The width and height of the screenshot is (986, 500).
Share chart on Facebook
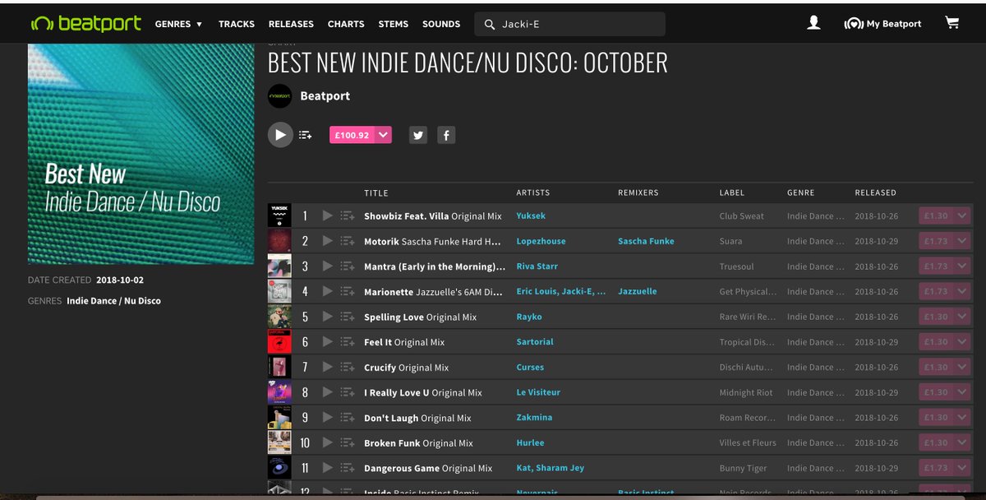(x=446, y=136)
